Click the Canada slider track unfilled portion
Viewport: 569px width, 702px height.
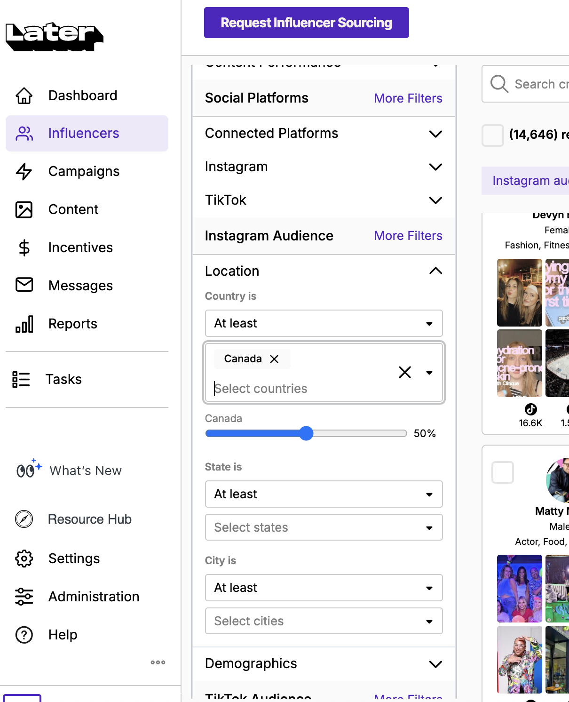tap(360, 433)
